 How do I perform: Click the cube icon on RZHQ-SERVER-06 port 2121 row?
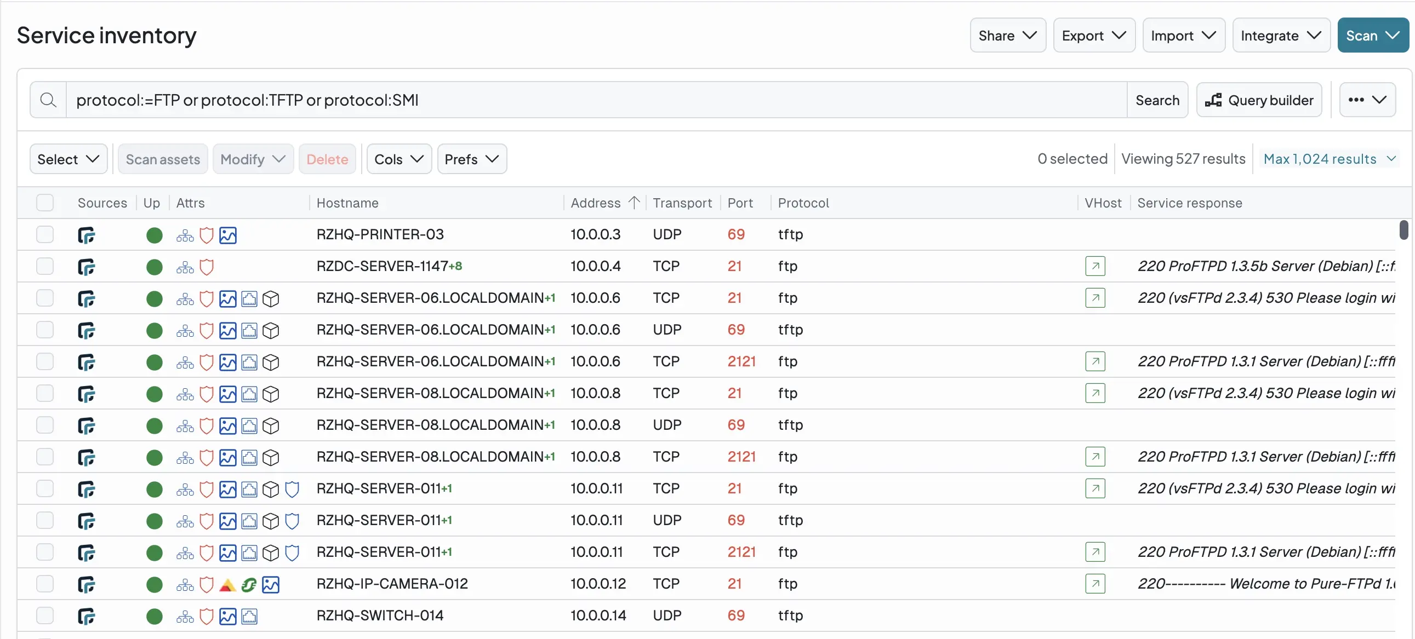(x=271, y=362)
